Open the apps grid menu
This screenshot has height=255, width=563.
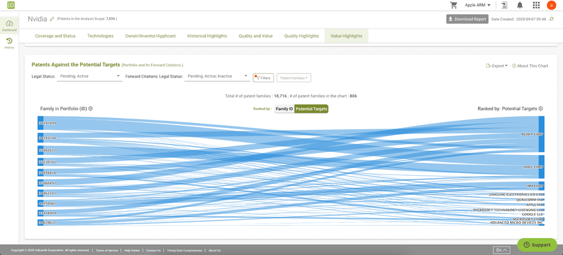[536, 5]
